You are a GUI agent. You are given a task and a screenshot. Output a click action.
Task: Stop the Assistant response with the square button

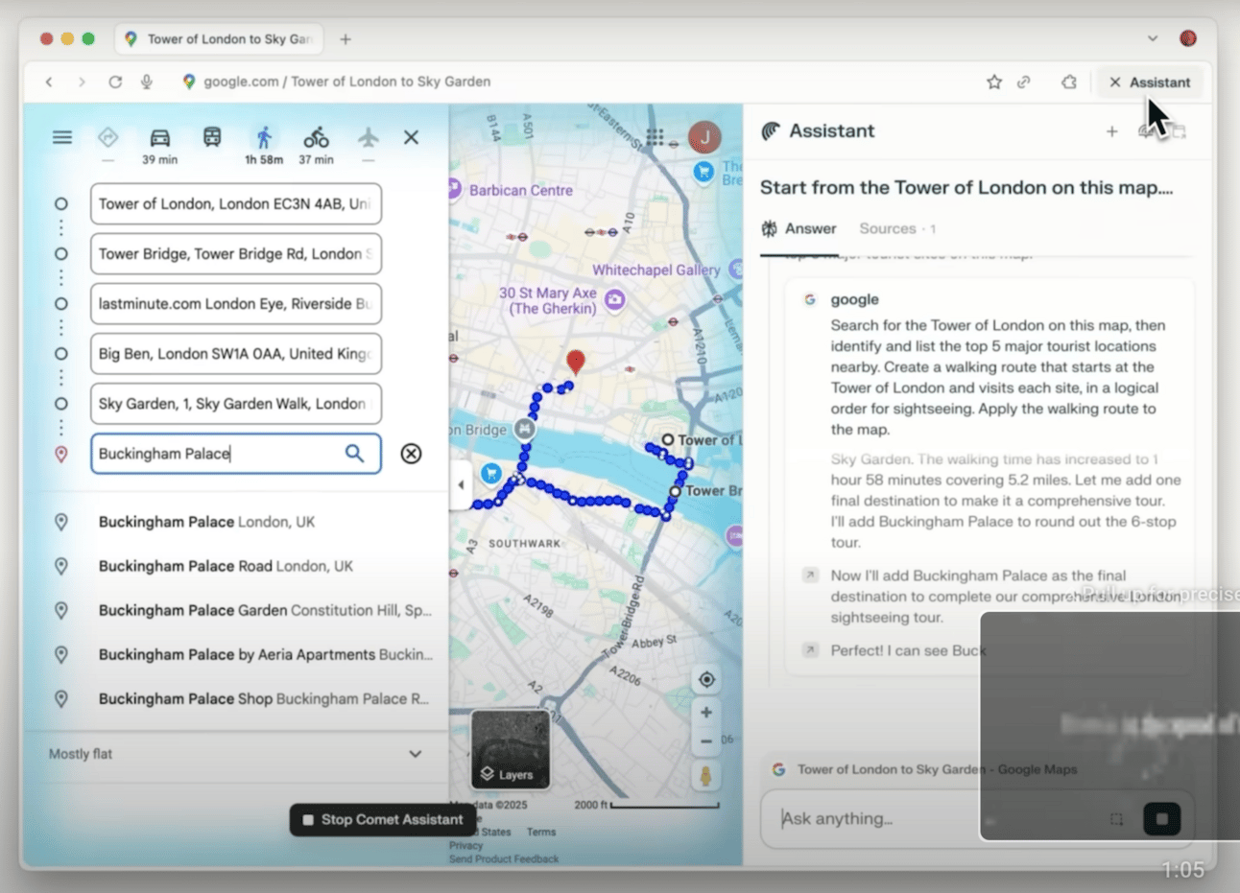[x=1162, y=819]
